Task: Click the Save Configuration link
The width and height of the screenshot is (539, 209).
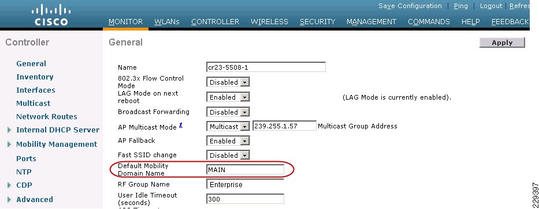Action: (x=410, y=6)
